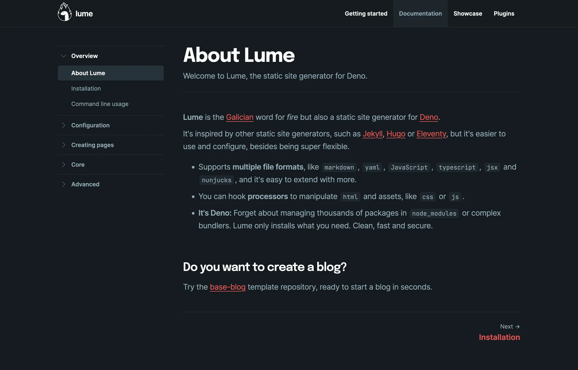Open the Eleventy link
Viewport: 578px width, 370px height.
[431, 134]
